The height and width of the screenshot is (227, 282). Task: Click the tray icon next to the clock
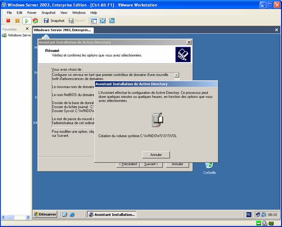(x=264, y=214)
